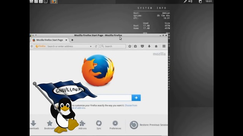Click the start page search input field
The image size is (243, 136).
(101, 98)
